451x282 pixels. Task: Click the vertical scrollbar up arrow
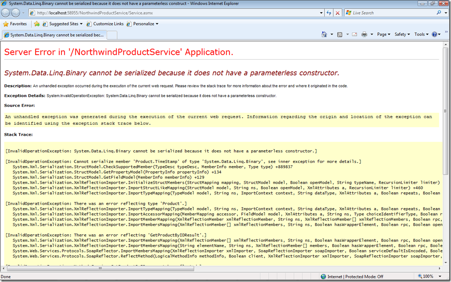[446, 45]
